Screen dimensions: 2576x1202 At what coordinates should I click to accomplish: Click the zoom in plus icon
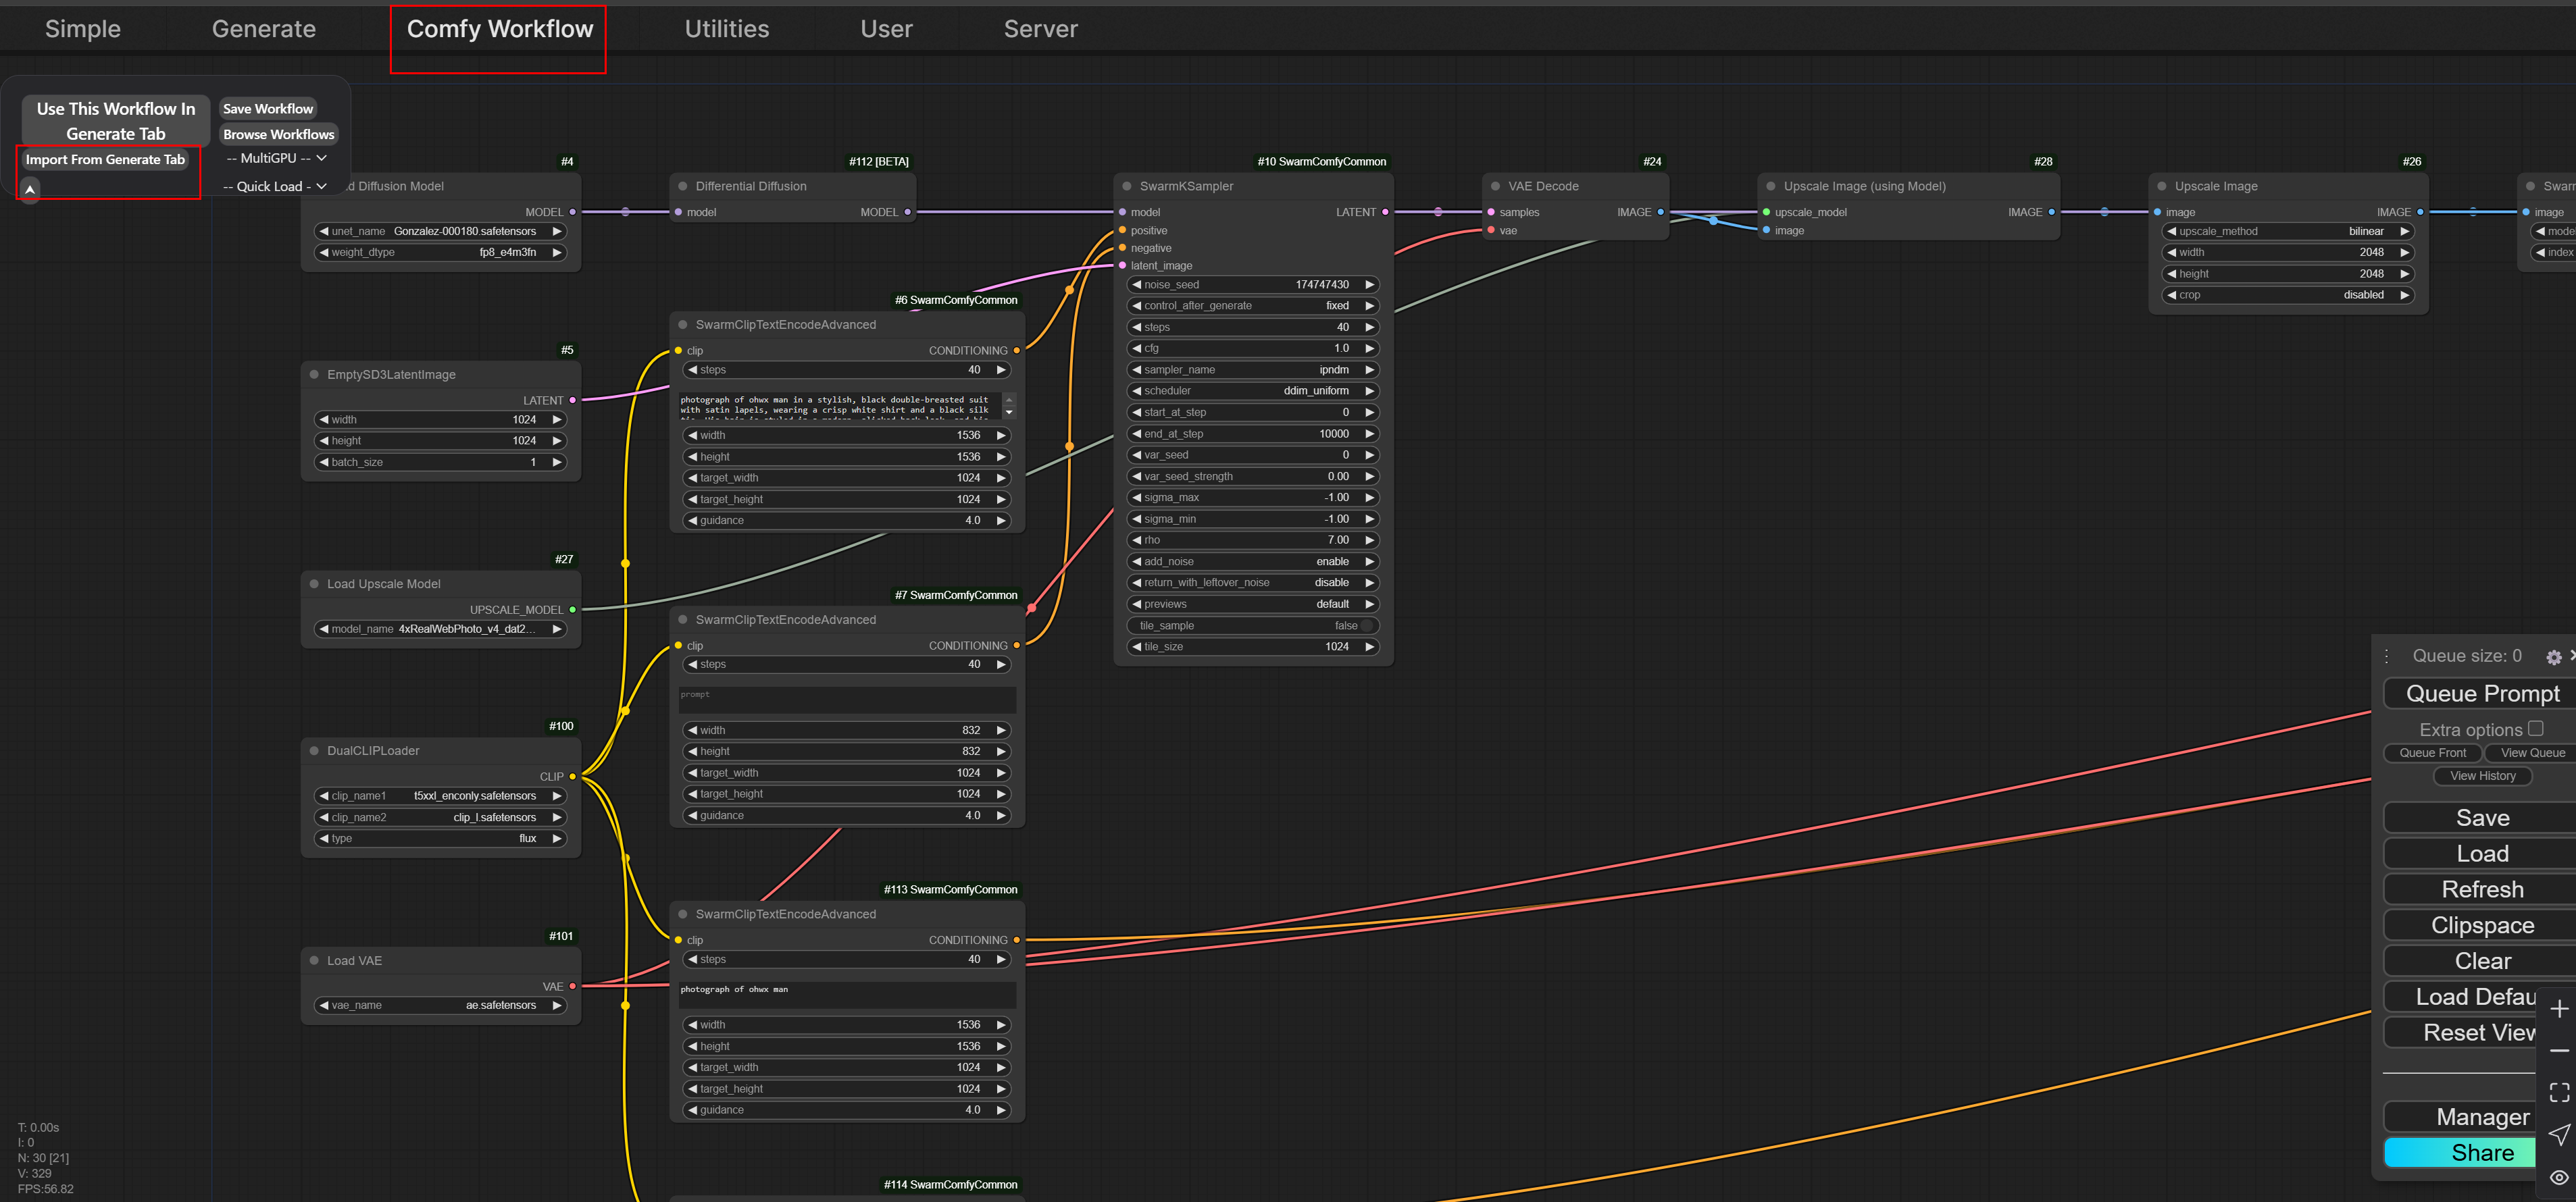coord(2559,1009)
